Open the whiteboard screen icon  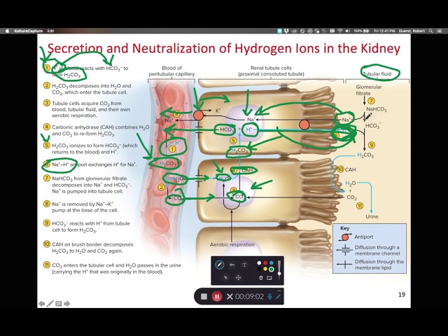269,278
